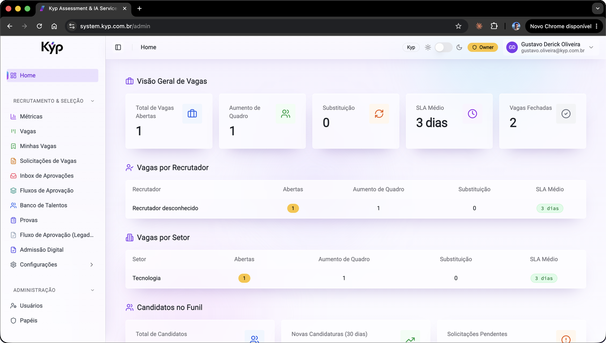
Task: Click the briefcase icon in Total de Vagas Abertas
Action: coord(192,114)
